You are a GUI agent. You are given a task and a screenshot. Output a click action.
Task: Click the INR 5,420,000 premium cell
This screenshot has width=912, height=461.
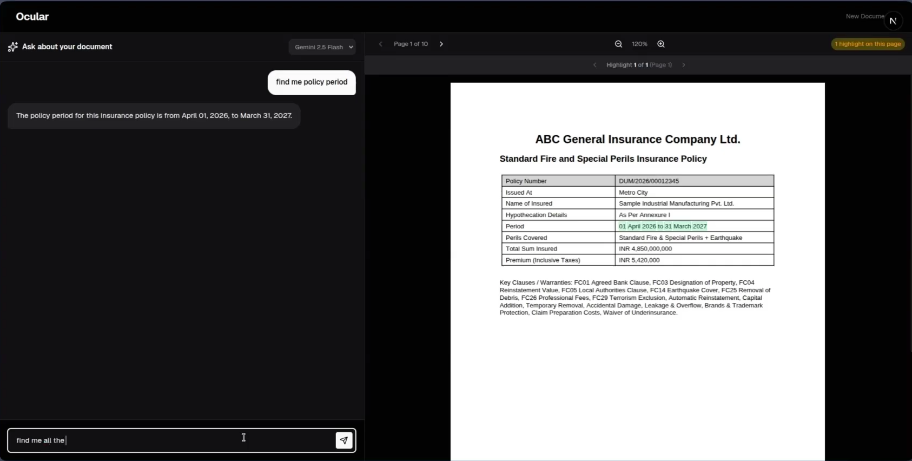pyautogui.click(x=695, y=260)
